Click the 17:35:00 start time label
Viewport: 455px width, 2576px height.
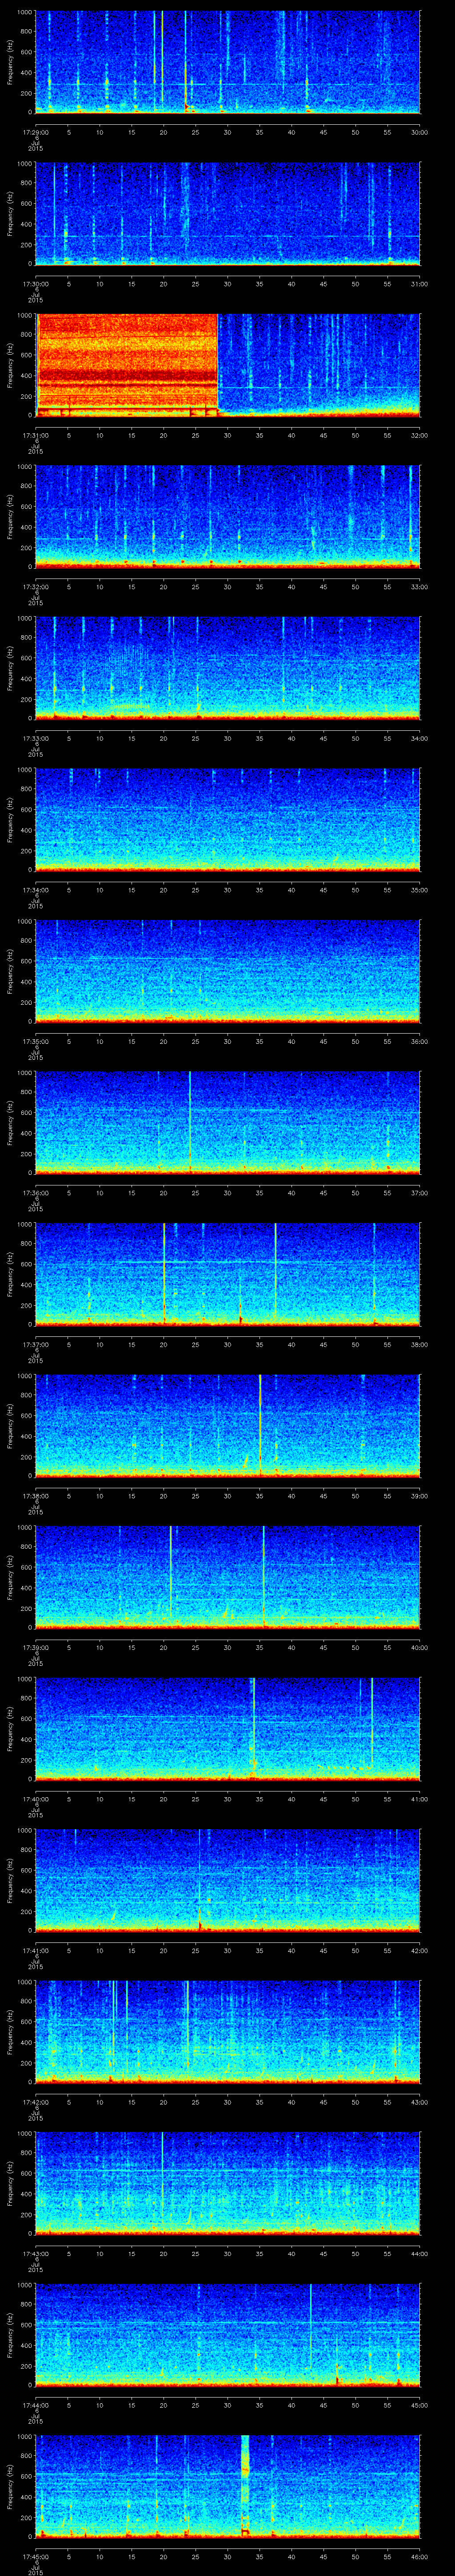click(x=35, y=1041)
